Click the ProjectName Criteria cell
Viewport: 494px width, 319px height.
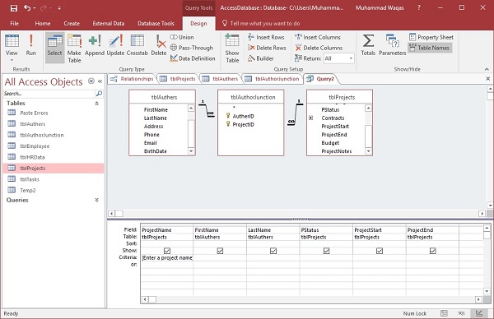tap(167, 257)
